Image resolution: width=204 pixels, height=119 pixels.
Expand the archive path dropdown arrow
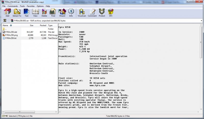[201, 21]
